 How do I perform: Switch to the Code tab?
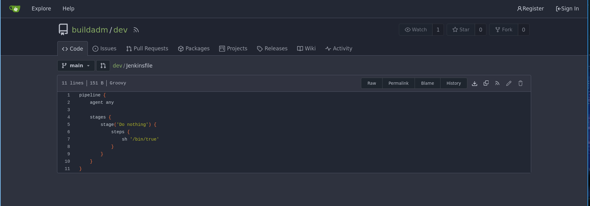pos(72,49)
